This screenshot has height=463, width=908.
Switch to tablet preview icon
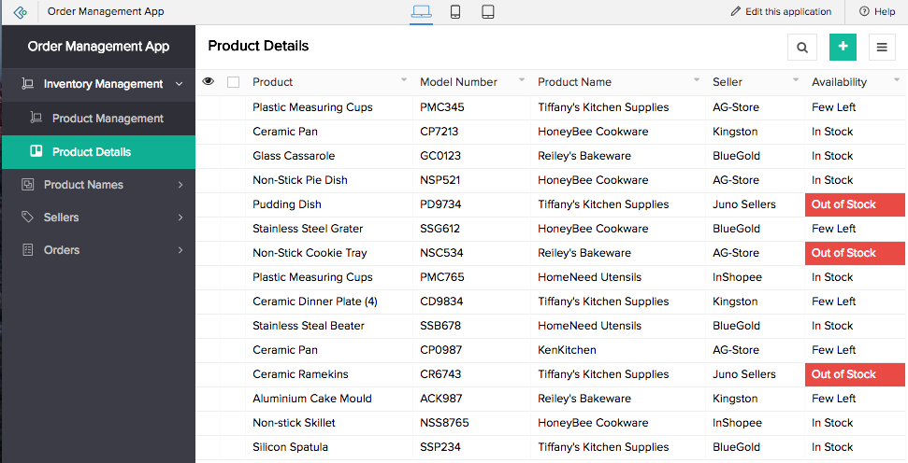pos(487,12)
